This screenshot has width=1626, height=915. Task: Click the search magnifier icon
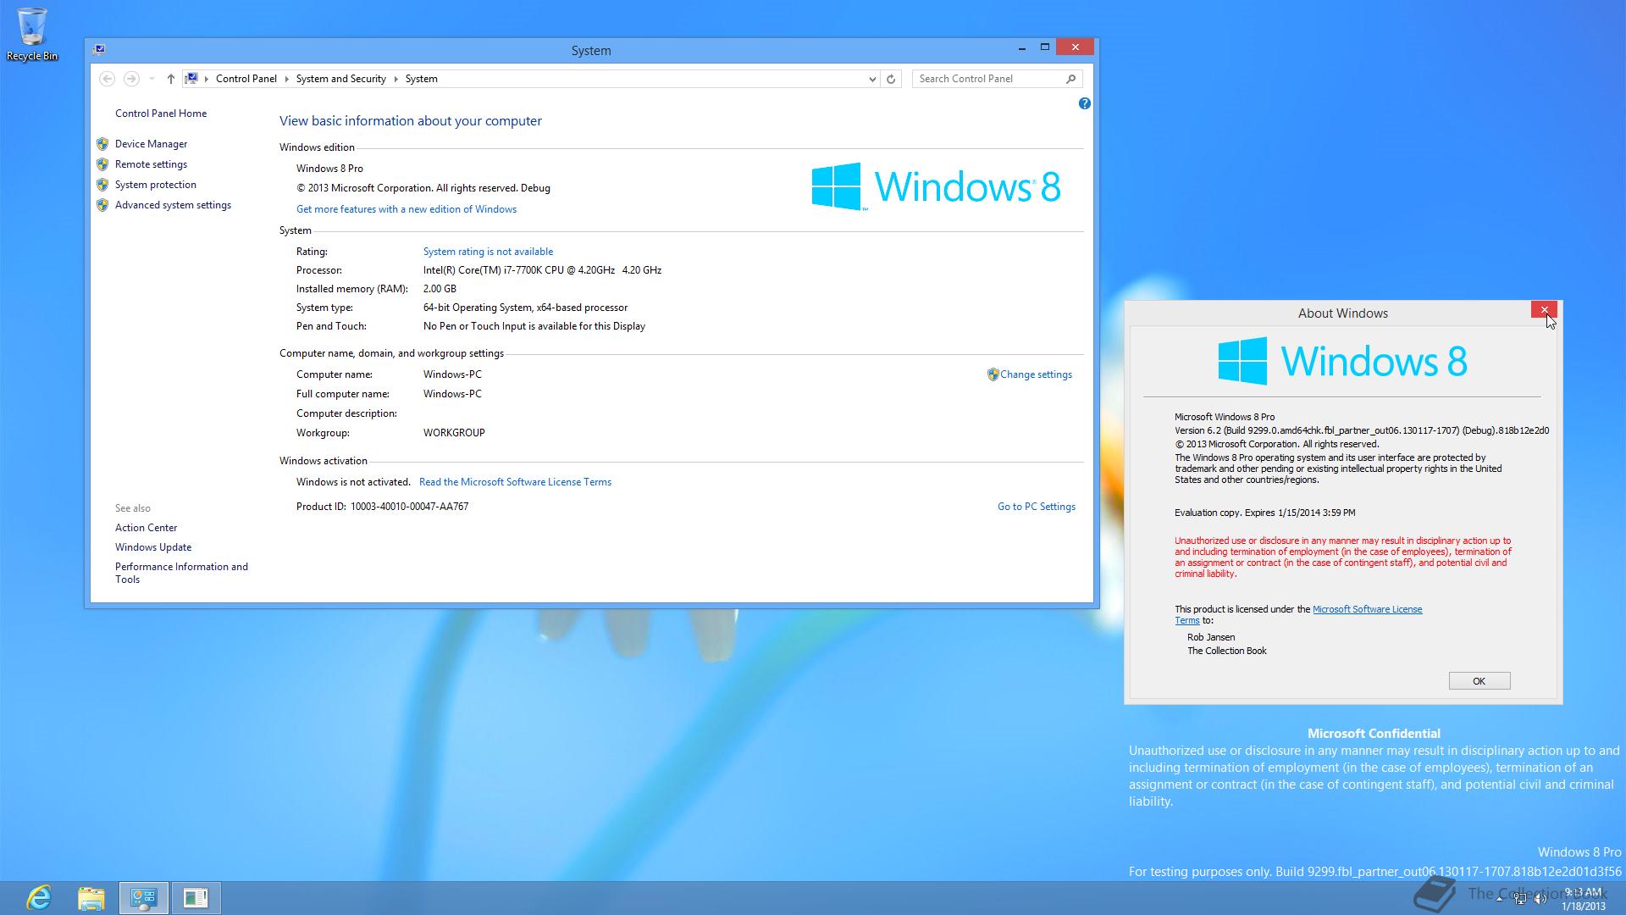pyautogui.click(x=1070, y=79)
